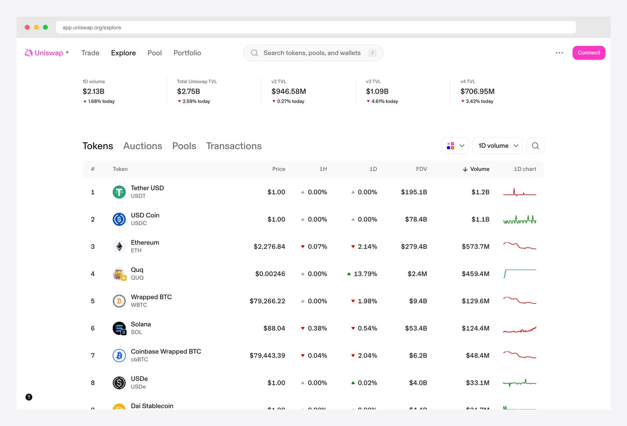Click the USDe token icon

click(119, 383)
